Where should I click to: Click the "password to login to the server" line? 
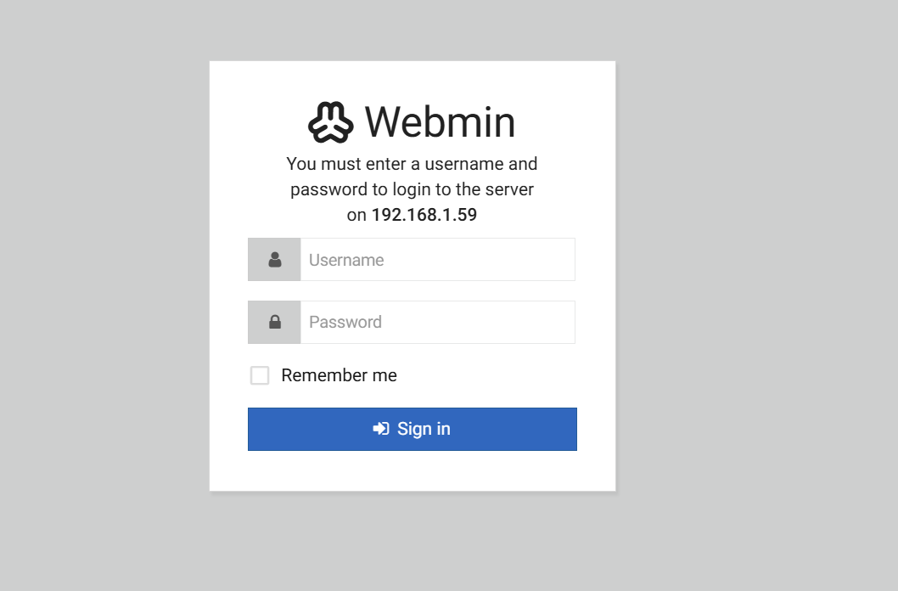[412, 189]
